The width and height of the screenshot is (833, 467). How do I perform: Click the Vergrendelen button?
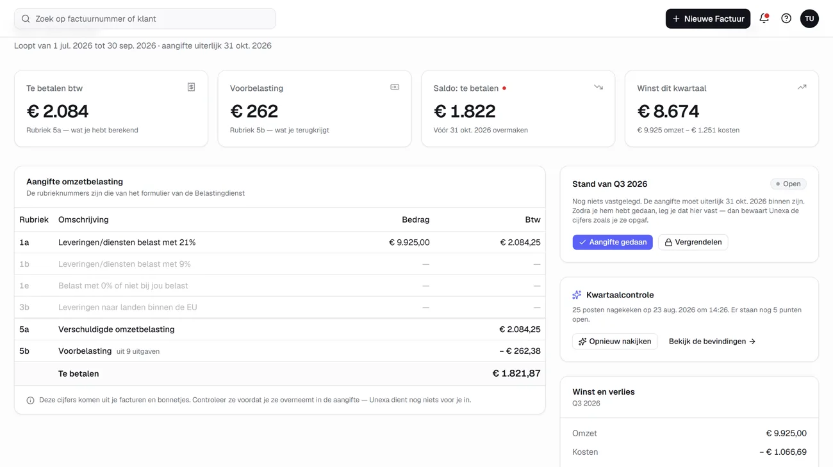click(x=693, y=242)
